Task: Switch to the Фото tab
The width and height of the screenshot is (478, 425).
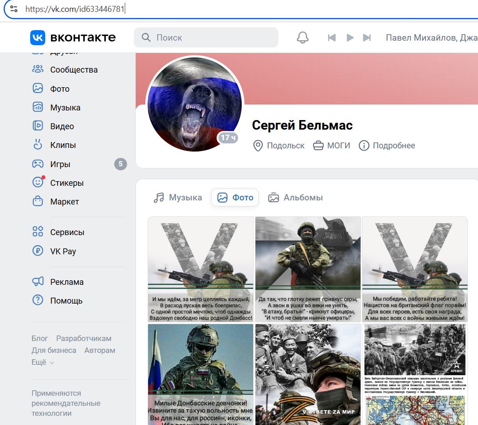Action: 235,198
